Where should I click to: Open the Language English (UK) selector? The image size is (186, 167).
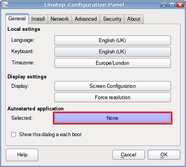[x=112, y=41]
